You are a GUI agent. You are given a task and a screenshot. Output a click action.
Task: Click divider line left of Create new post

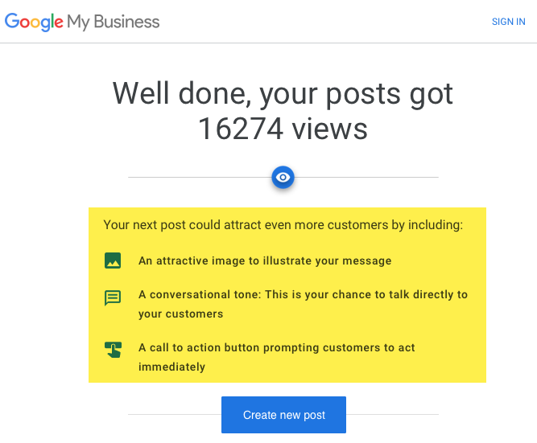175,414
